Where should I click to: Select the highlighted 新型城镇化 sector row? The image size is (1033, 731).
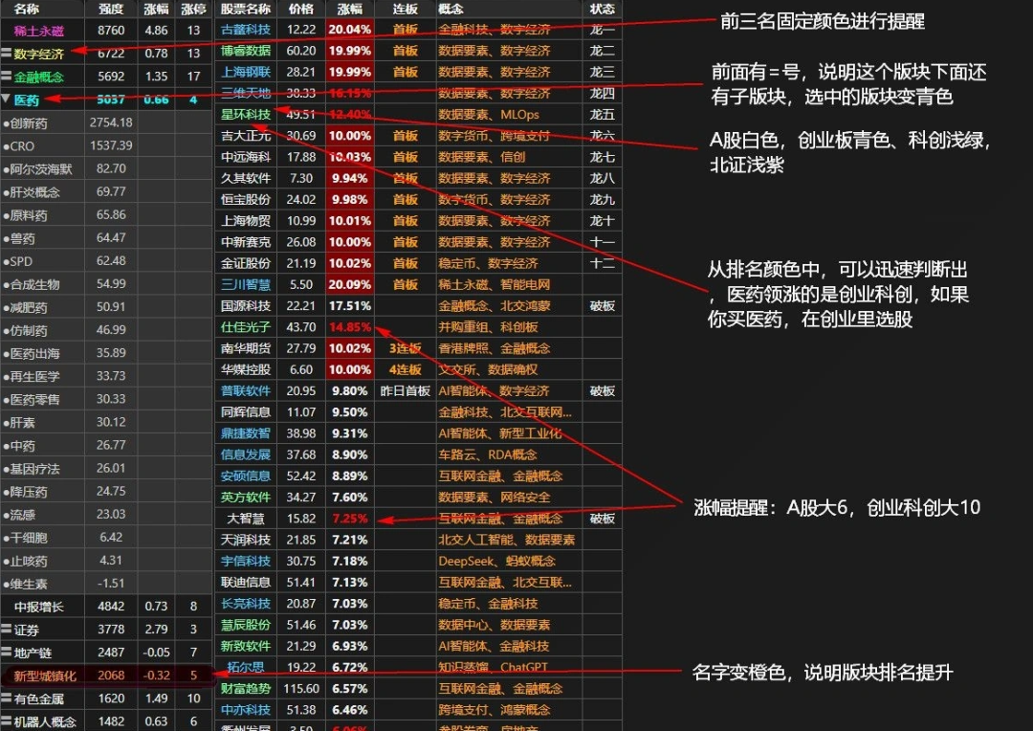(x=106, y=676)
